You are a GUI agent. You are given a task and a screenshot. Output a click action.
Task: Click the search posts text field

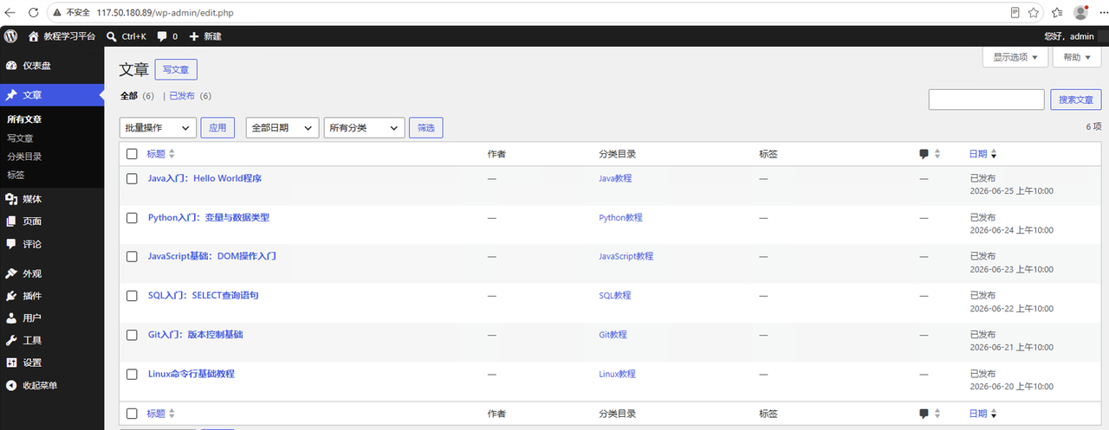click(986, 99)
